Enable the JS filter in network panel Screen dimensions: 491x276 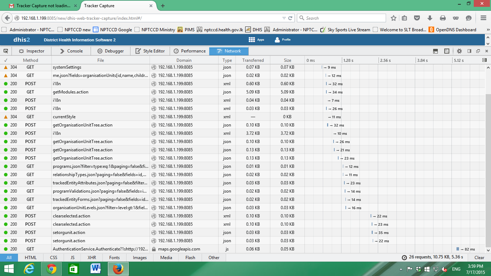tap(72, 257)
